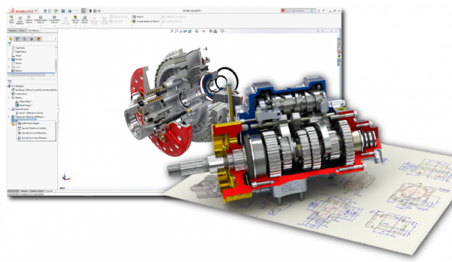Click the SolidWorks logo menu arrow

click(37, 10)
